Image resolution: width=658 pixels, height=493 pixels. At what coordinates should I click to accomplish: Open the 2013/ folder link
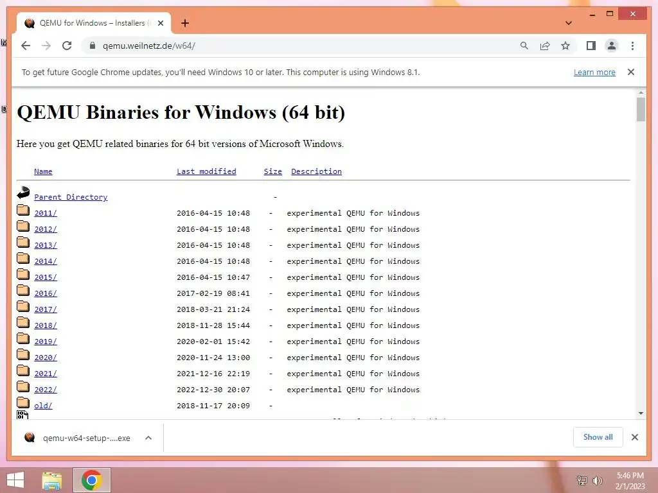point(46,245)
